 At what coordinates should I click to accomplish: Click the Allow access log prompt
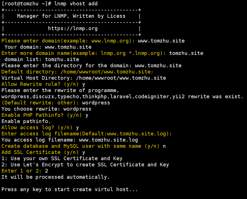(x=37, y=128)
